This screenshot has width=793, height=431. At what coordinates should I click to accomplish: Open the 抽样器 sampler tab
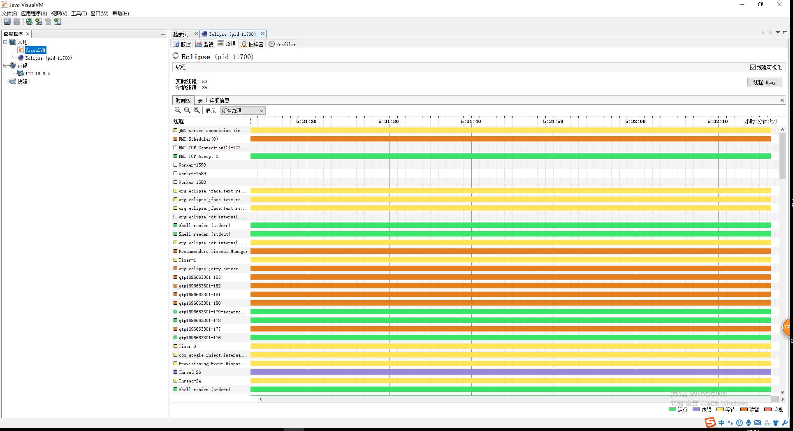point(252,44)
